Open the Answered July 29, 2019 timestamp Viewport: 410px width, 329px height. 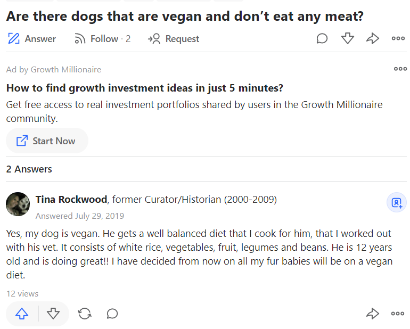point(80,216)
